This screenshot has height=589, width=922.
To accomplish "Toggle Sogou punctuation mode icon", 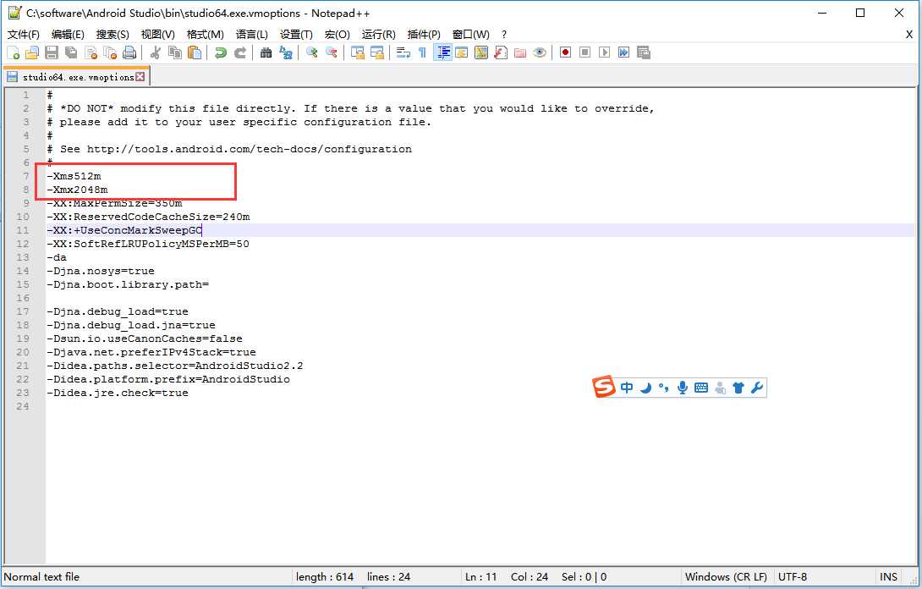I will (664, 388).
